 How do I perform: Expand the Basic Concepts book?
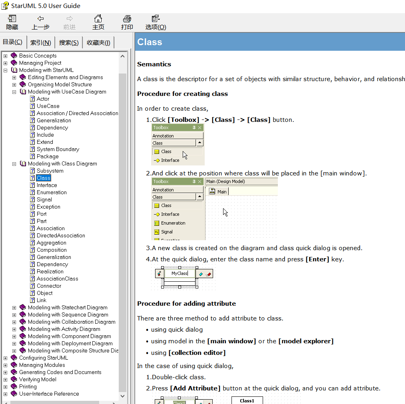coord(6,56)
